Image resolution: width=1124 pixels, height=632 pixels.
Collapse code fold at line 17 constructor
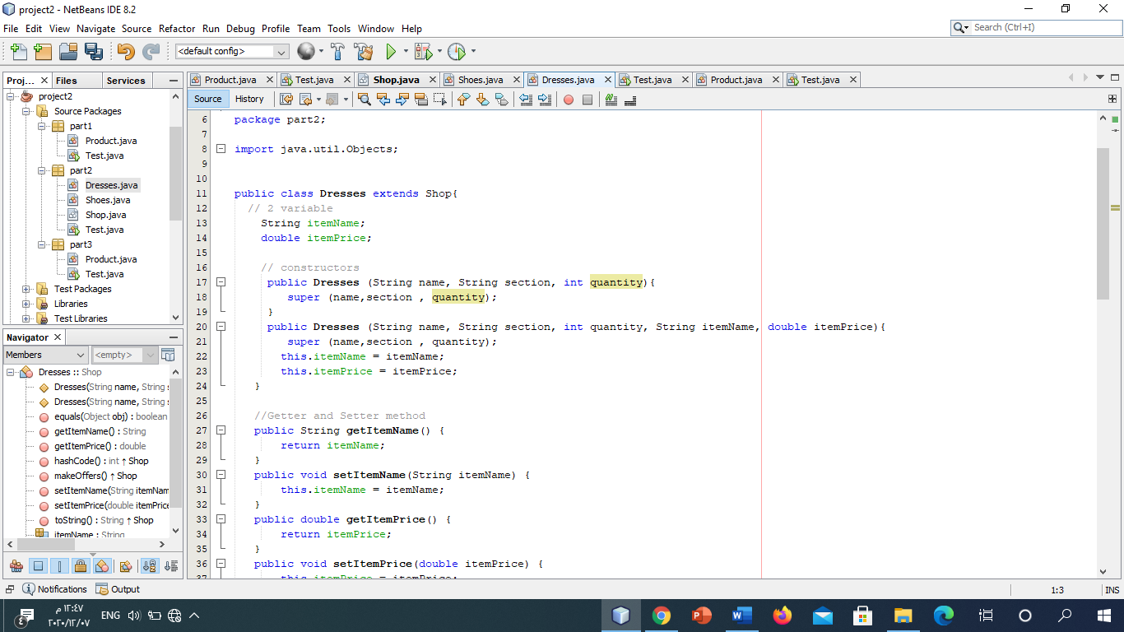tap(221, 282)
